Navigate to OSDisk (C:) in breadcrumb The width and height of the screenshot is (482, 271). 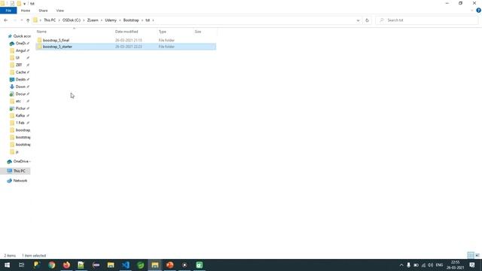(72, 20)
